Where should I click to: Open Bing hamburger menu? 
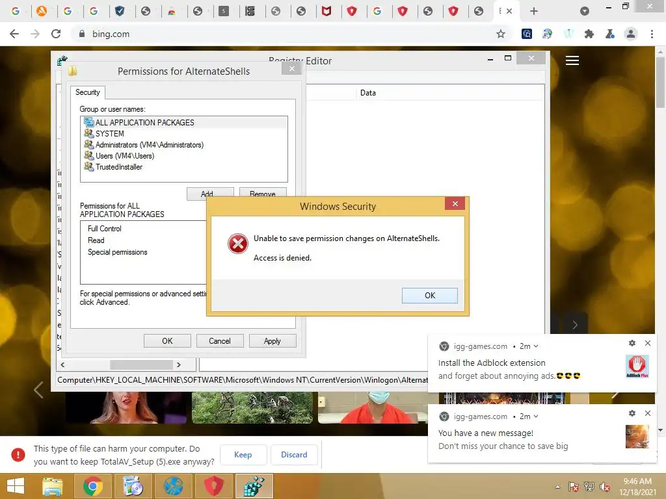point(572,60)
